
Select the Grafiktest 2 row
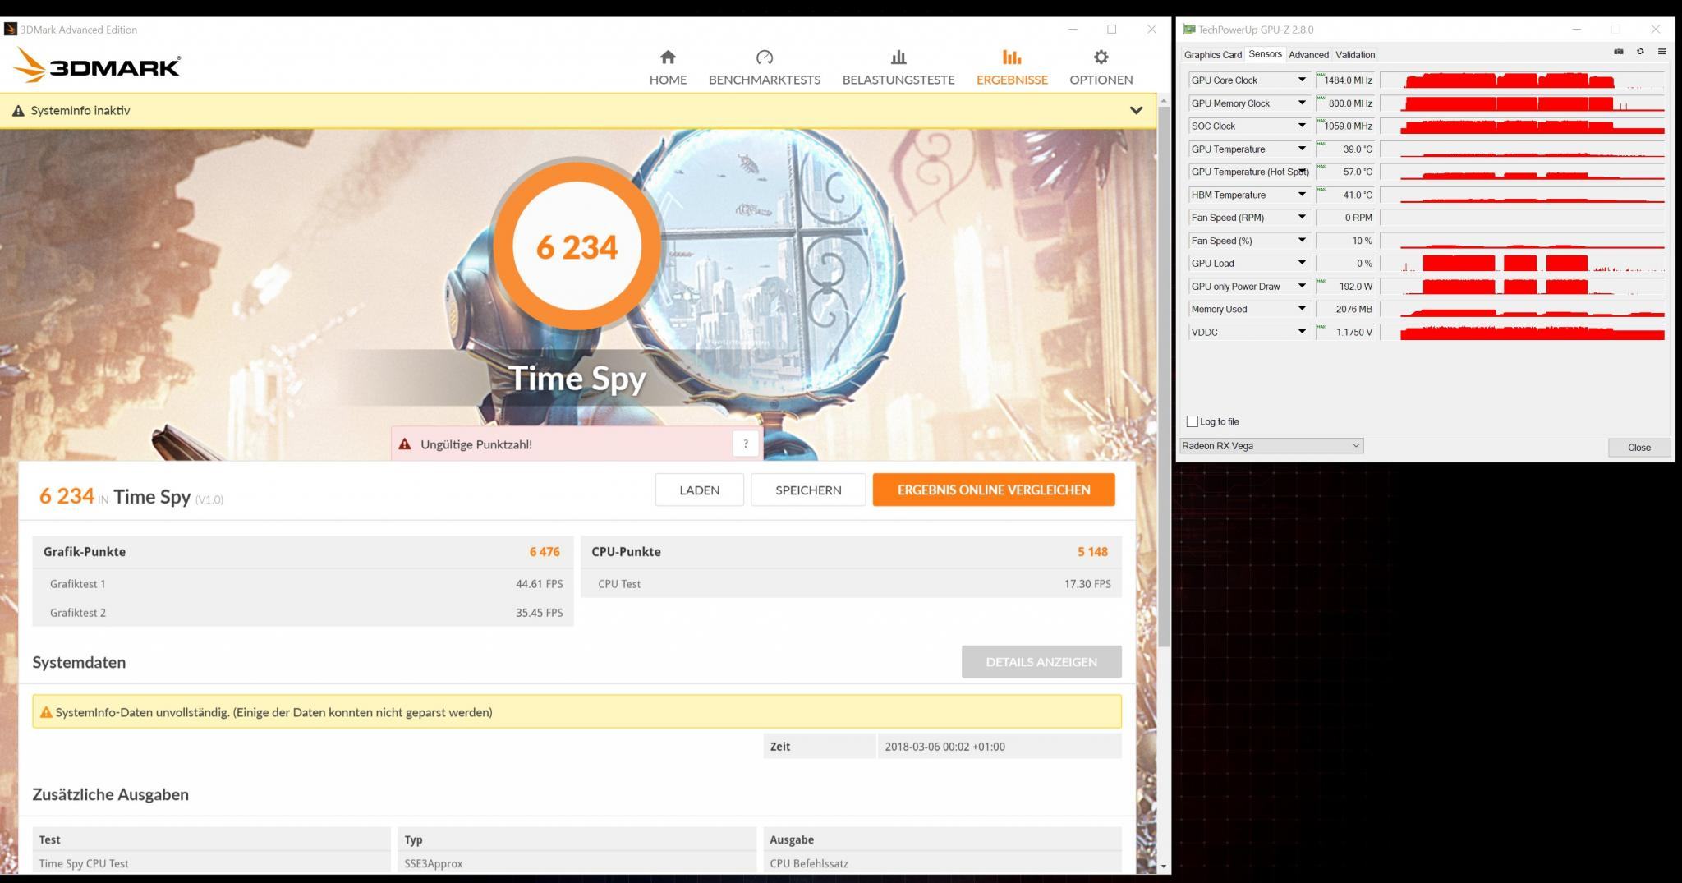(x=303, y=613)
